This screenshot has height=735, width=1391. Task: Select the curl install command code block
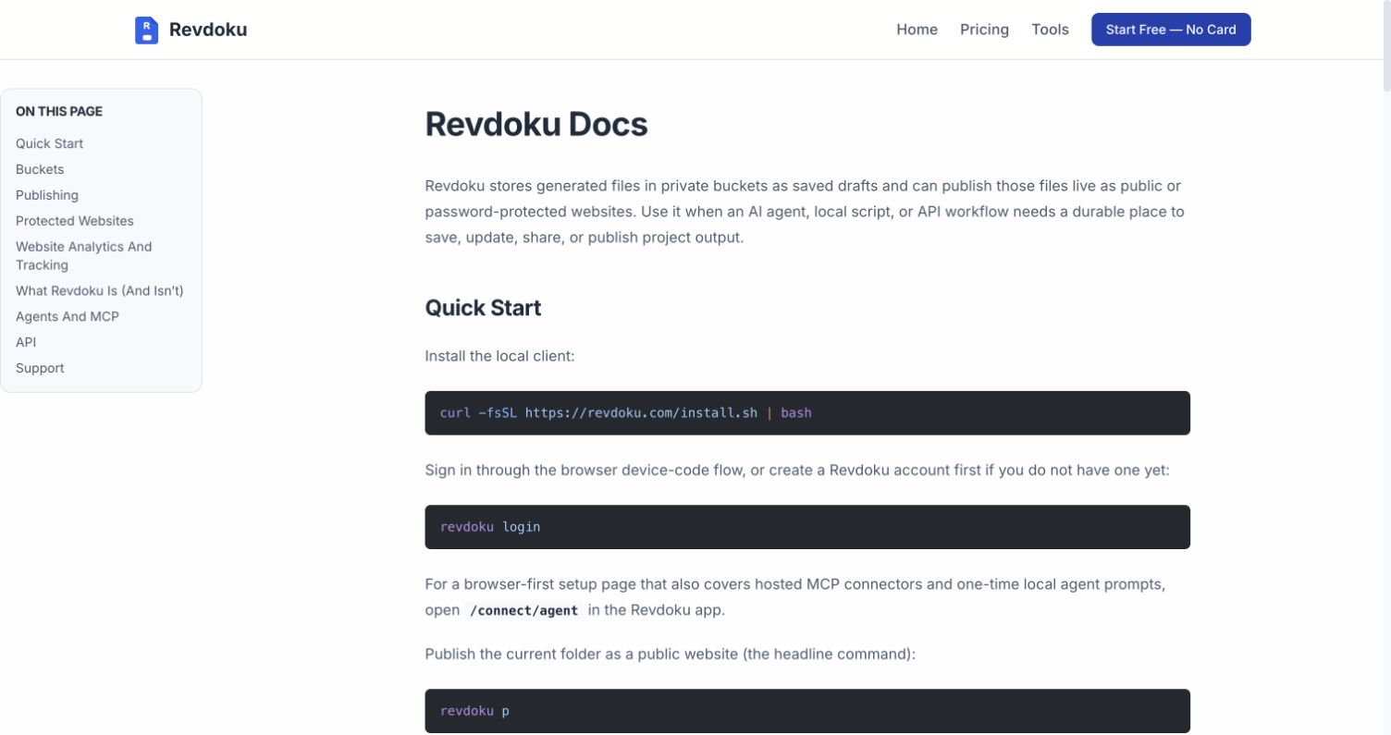tap(807, 412)
